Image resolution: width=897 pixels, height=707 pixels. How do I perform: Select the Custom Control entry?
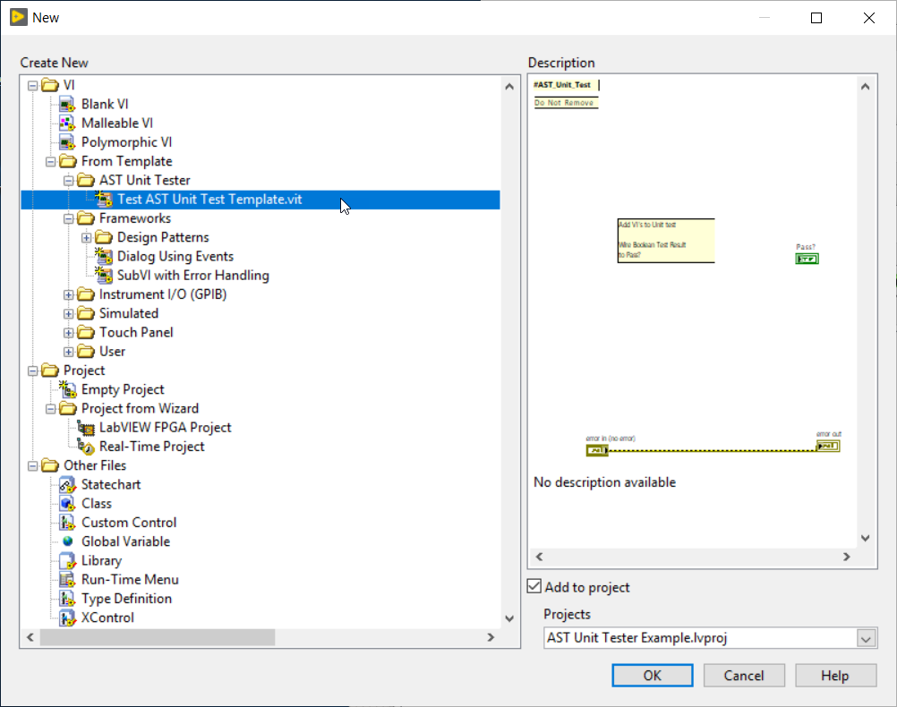(129, 523)
